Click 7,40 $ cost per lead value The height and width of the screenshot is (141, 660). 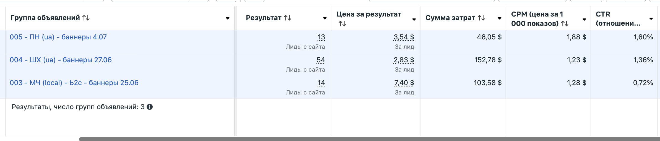tap(404, 83)
